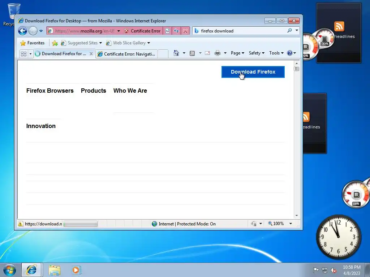
Task: Click the network tray icon
Action: click(325, 270)
